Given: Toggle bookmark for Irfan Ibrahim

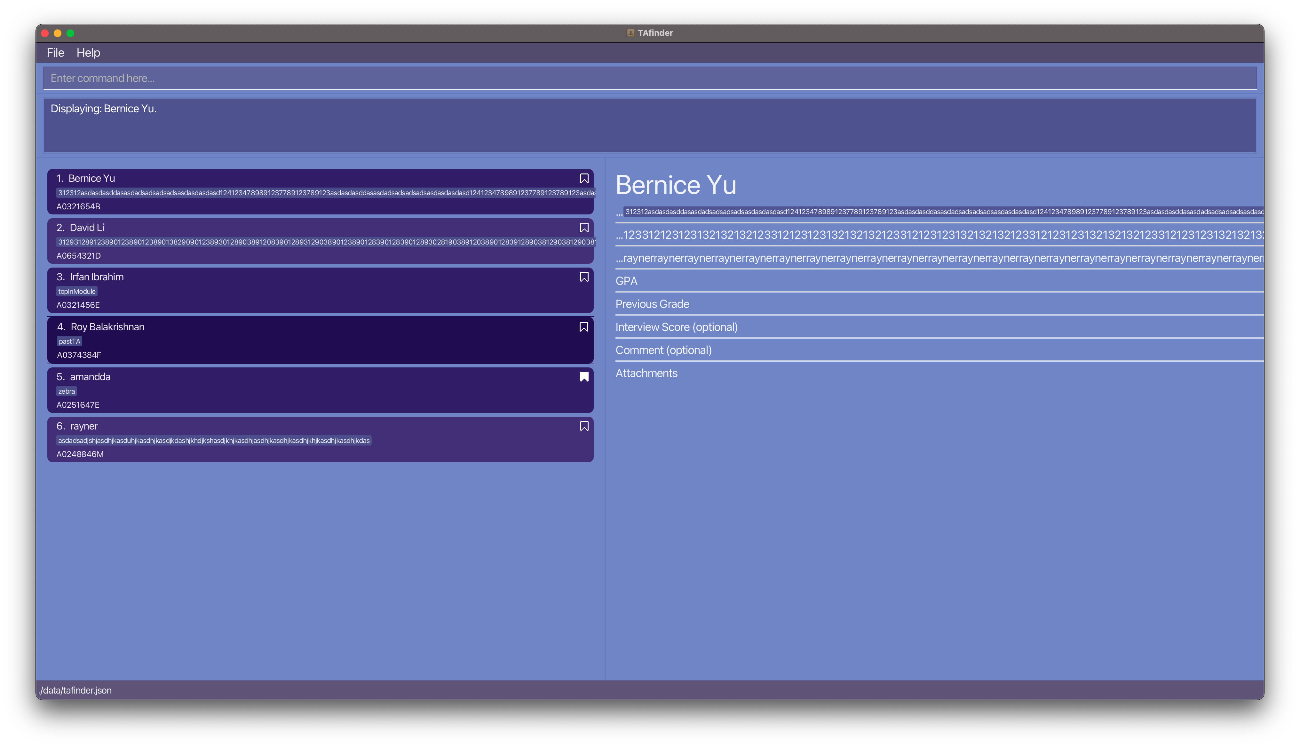Looking at the screenshot, I should [584, 277].
